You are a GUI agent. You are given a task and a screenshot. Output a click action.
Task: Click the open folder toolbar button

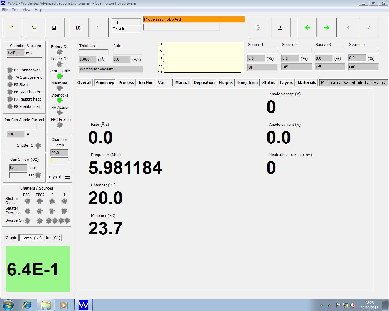click(x=34, y=28)
